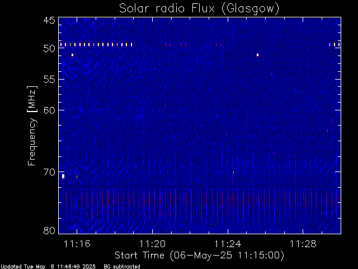Click the 'Start Time (06-May-25 11:15:00)' label
Viewport: 358px width, 269px height.
click(199, 256)
